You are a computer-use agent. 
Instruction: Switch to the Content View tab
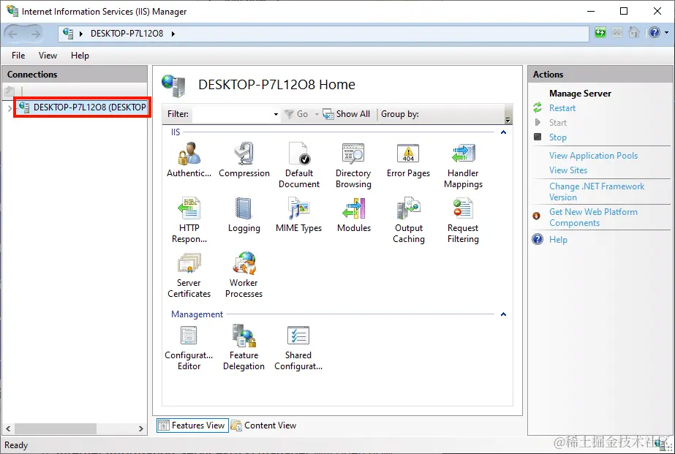click(x=263, y=425)
